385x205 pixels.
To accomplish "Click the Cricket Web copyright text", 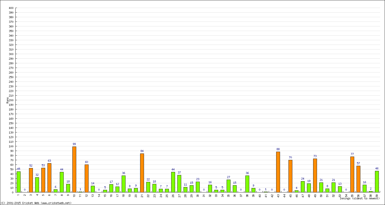I will [x=36, y=203].
